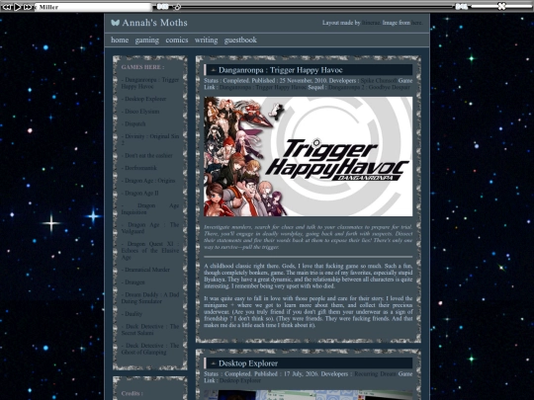The height and width of the screenshot is (400, 534).
Task: Click the 'Credits :' sidebar heading
Action: [132, 393]
